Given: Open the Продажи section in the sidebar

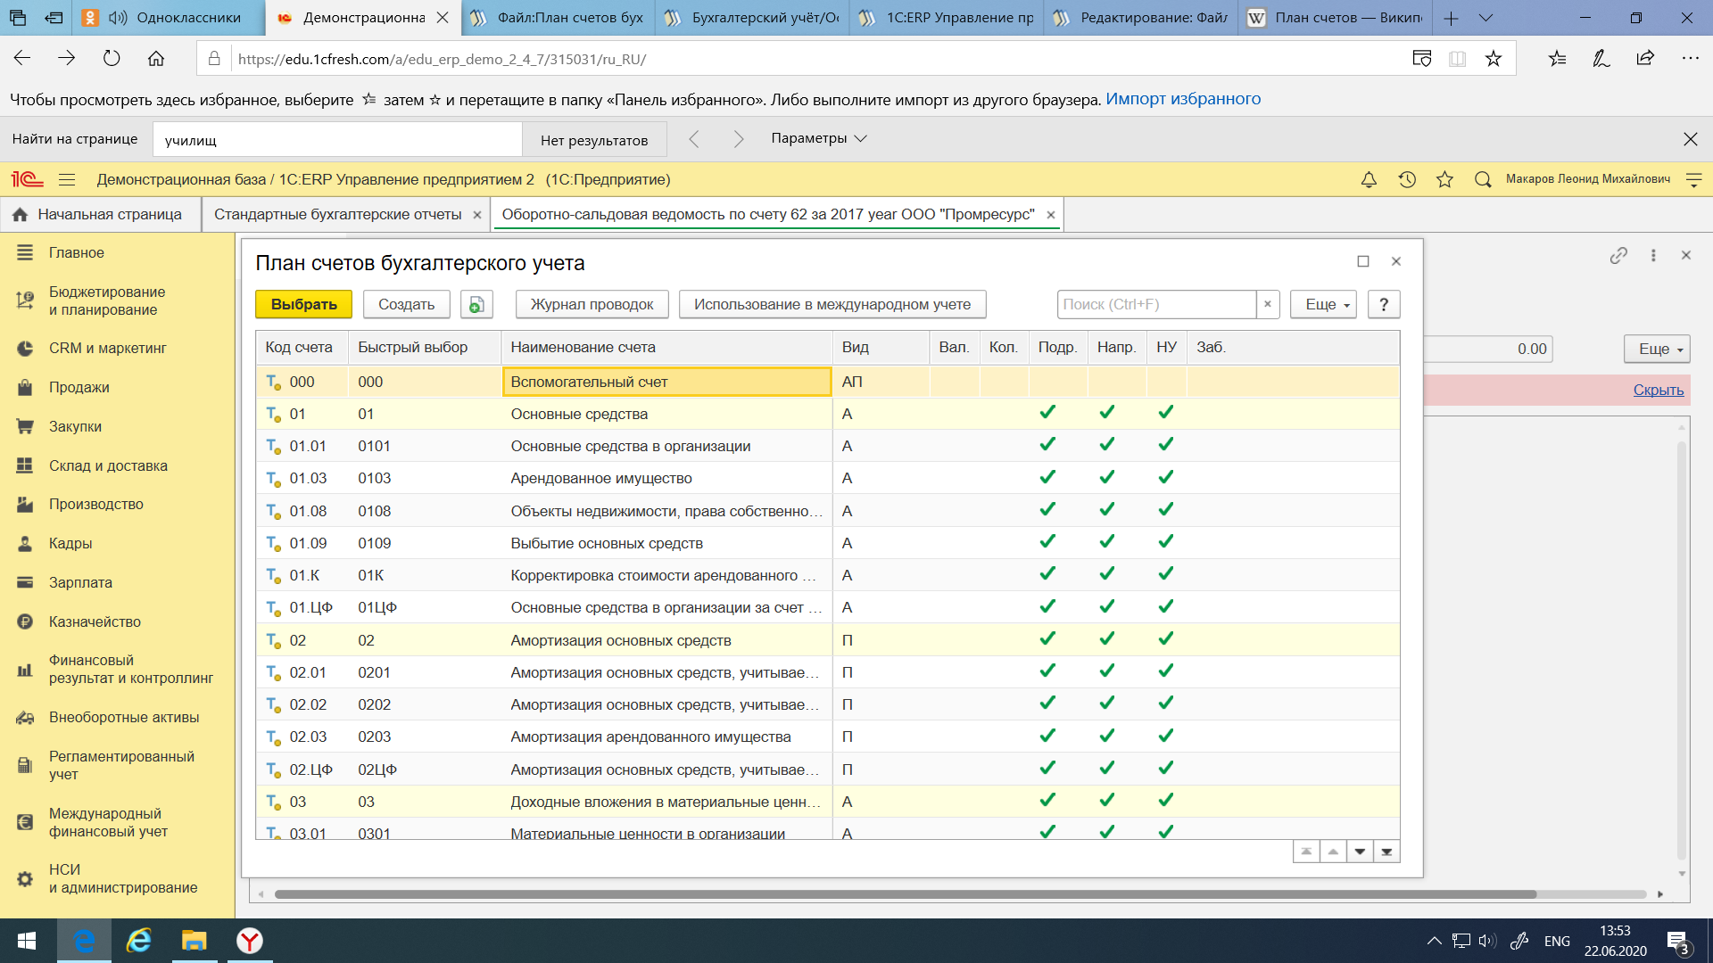Looking at the screenshot, I should point(79,387).
